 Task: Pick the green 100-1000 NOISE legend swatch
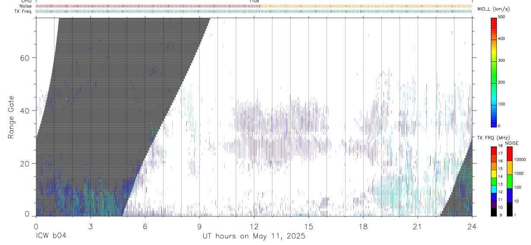pos(509,181)
